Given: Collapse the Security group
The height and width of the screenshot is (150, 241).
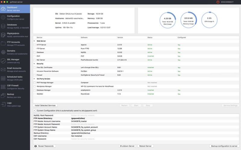Looking at the screenshot, I should pos(34,64).
